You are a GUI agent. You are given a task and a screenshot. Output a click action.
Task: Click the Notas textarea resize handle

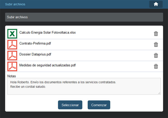(x=159, y=93)
